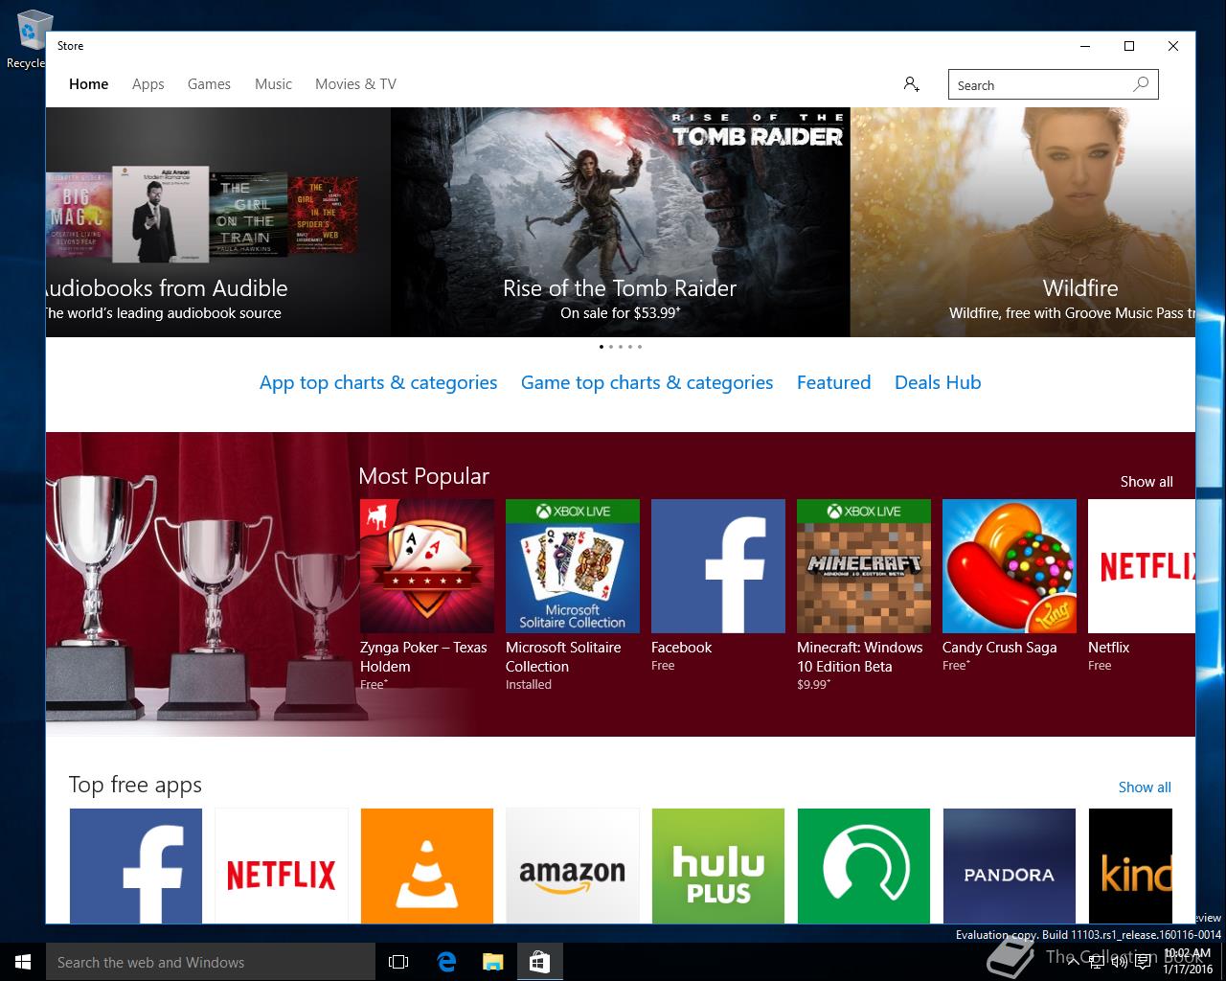
Task: Open Featured link
Action: (x=833, y=382)
